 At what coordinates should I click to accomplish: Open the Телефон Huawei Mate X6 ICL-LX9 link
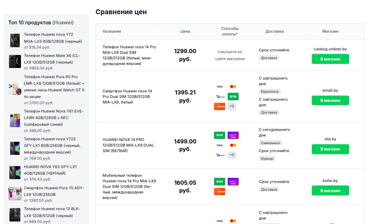pyautogui.click(x=52, y=59)
